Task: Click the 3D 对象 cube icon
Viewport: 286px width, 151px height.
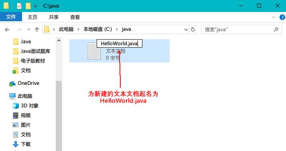Action: tap(16, 106)
